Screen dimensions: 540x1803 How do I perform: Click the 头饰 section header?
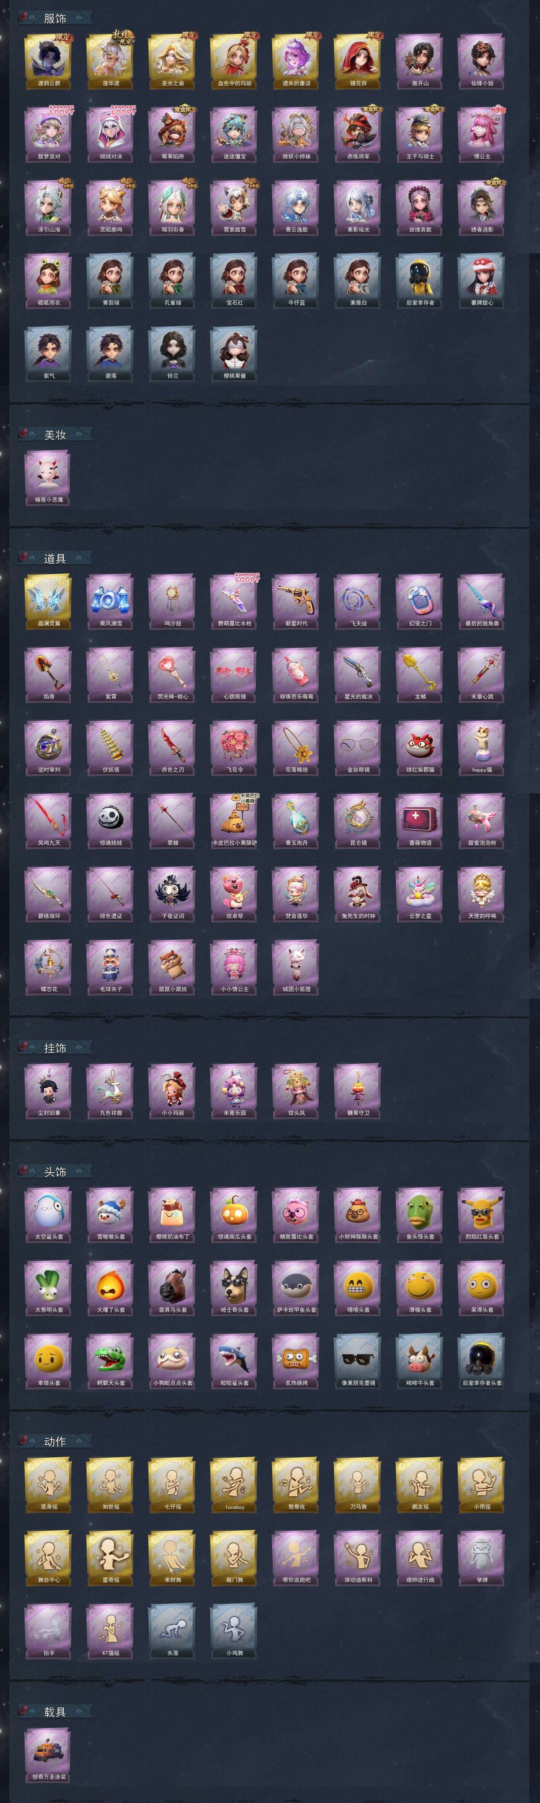54,1172
